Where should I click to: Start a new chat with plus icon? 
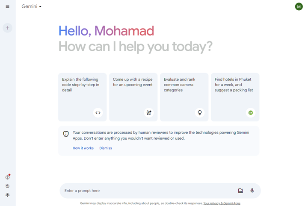pos(7,28)
